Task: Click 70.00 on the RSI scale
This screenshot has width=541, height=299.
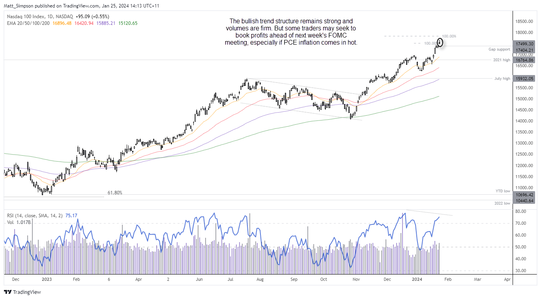Action: [x=522, y=224]
